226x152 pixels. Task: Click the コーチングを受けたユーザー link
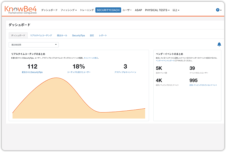pos(79,72)
